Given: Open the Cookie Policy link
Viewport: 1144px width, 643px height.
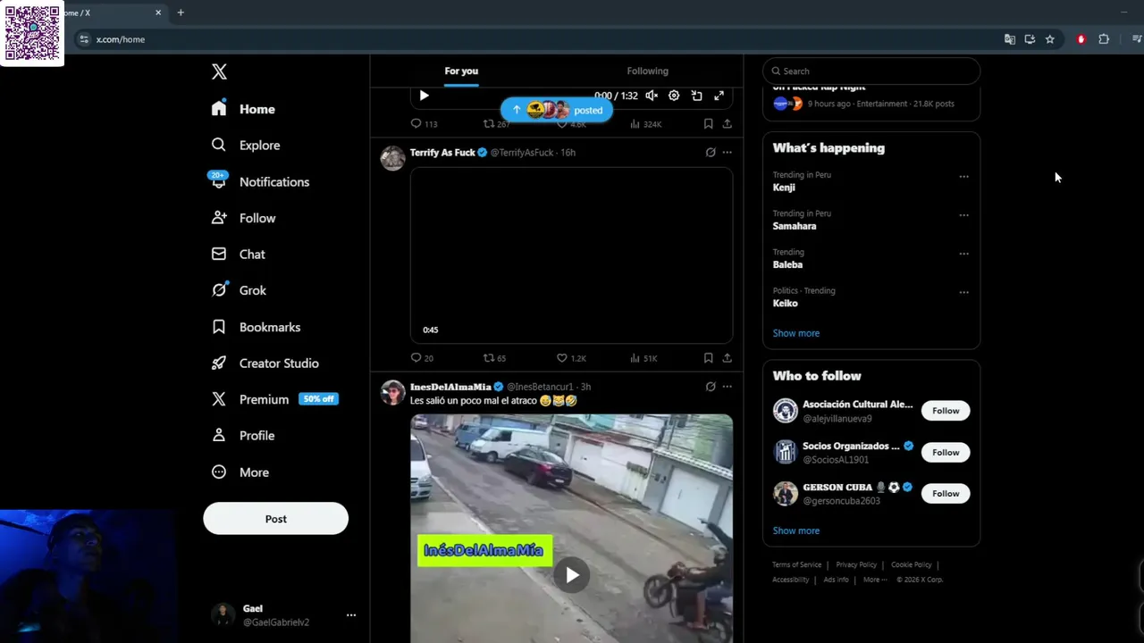Looking at the screenshot, I should click(911, 564).
